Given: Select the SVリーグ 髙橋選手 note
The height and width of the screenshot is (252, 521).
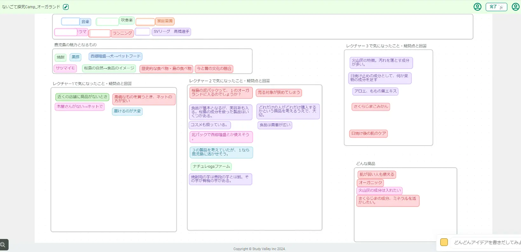Looking at the screenshot, I should tap(171, 31).
